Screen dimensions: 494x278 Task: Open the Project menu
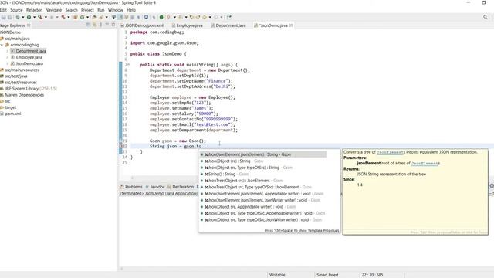(87, 10)
